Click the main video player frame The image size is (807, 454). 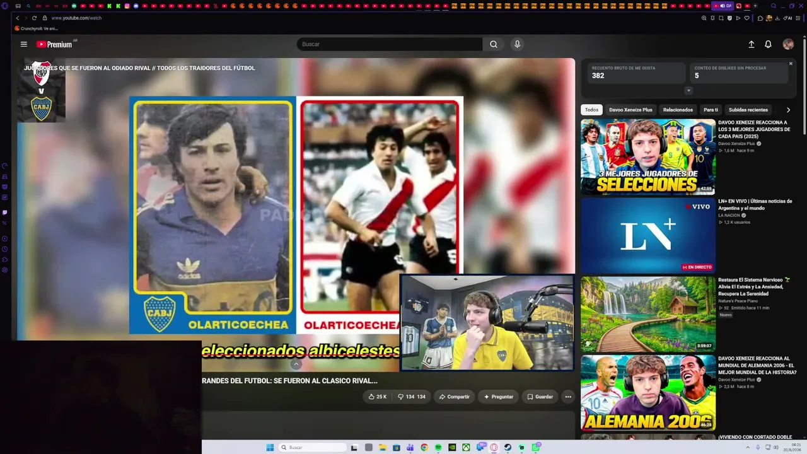click(x=296, y=214)
